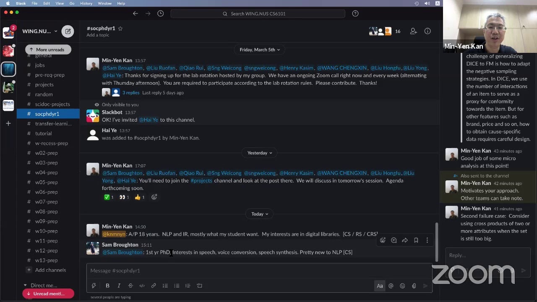
Task: Start an ordered list in the composer
Action: (x=165, y=286)
